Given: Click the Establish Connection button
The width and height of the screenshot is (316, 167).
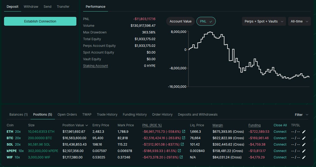Looking at the screenshot, I should (x=40, y=21).
